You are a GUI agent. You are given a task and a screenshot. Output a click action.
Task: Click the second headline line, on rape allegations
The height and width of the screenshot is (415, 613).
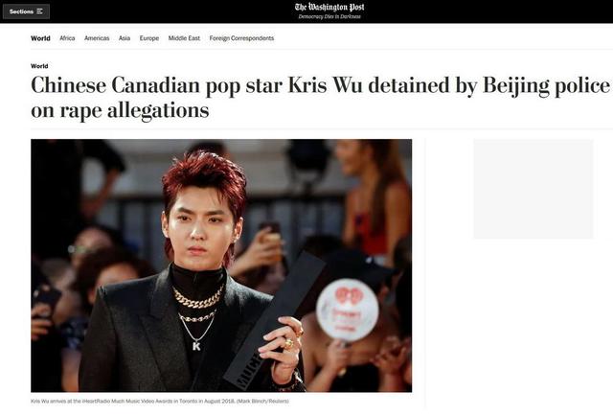[120, 110]
